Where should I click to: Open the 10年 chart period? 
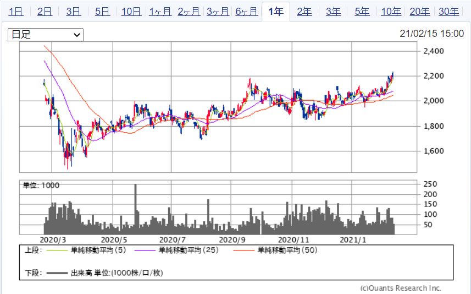pyautogui.click(x=391, y=12)
